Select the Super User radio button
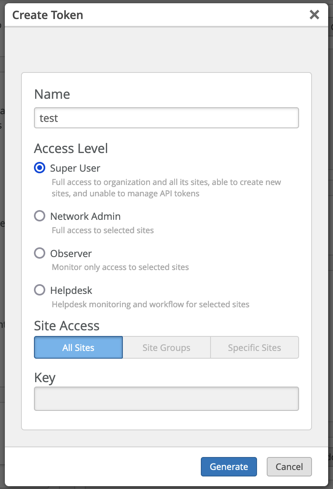The width and height of the screenshot is (333, 489). point(40,168)
